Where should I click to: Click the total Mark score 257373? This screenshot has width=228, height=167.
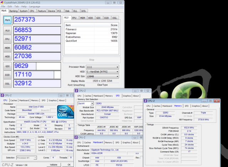click(x=37, y=20)
